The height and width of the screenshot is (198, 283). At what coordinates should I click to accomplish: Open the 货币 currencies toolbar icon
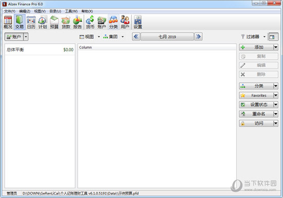90,22
